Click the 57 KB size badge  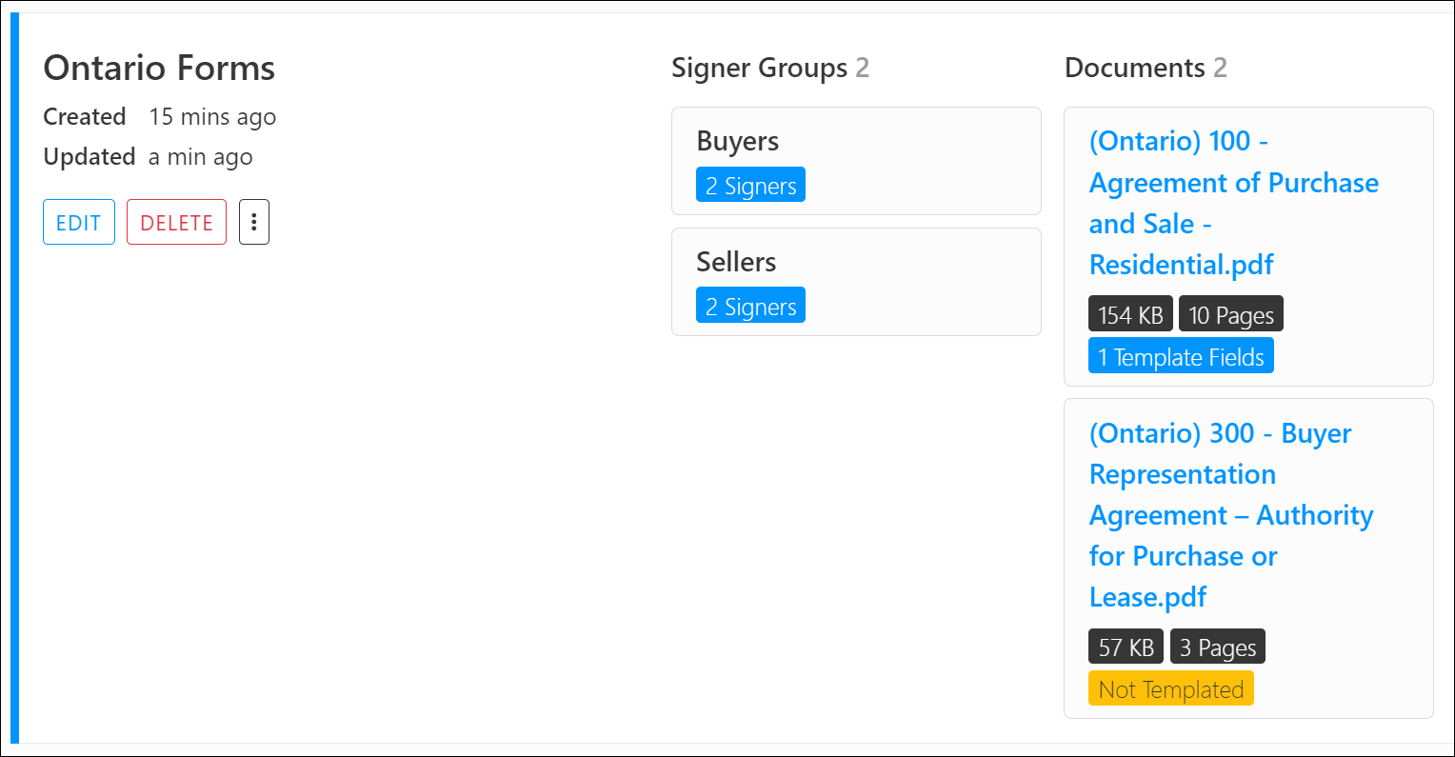(1126, 646)
